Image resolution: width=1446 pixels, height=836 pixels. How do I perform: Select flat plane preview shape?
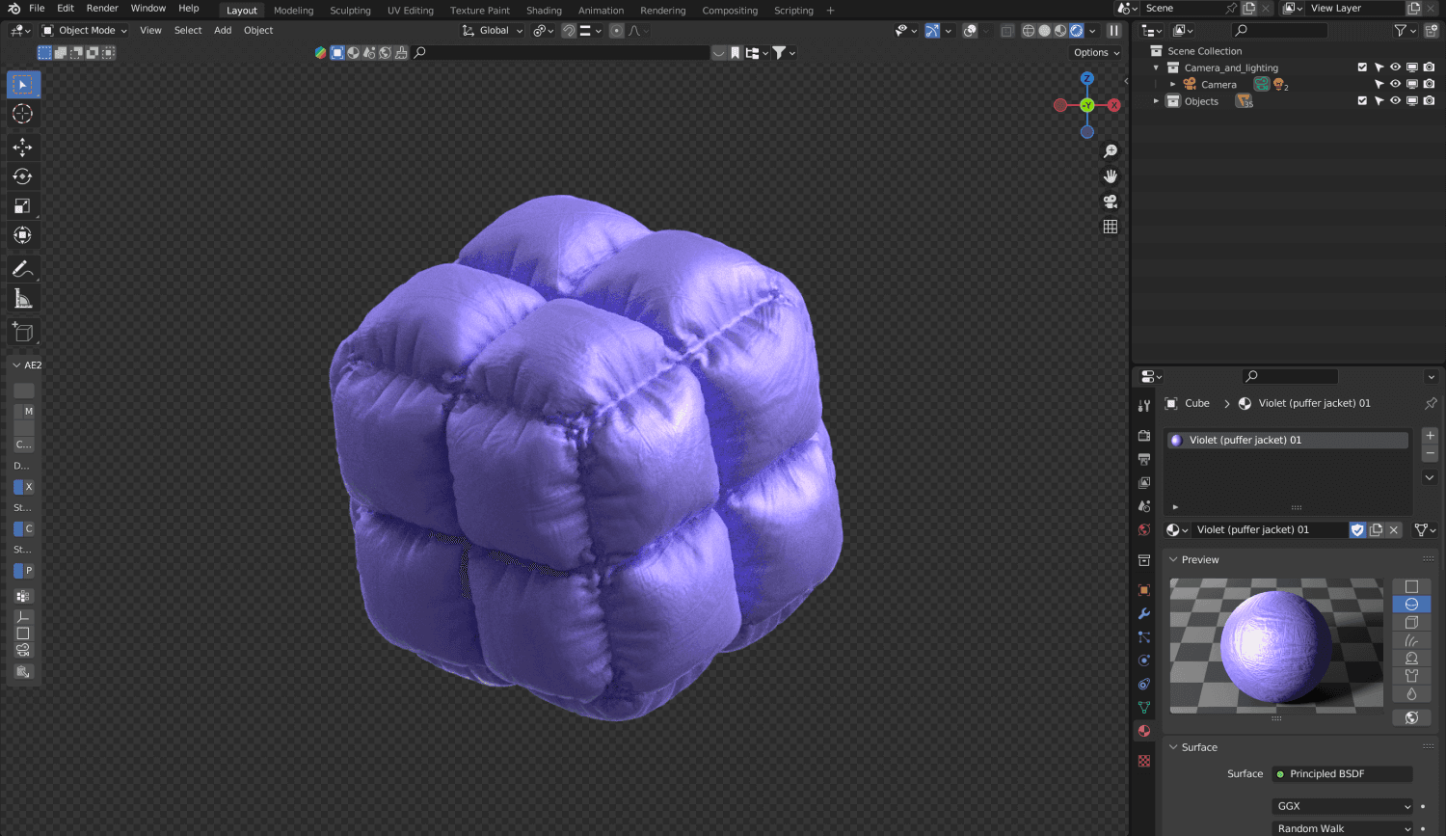1411,586
